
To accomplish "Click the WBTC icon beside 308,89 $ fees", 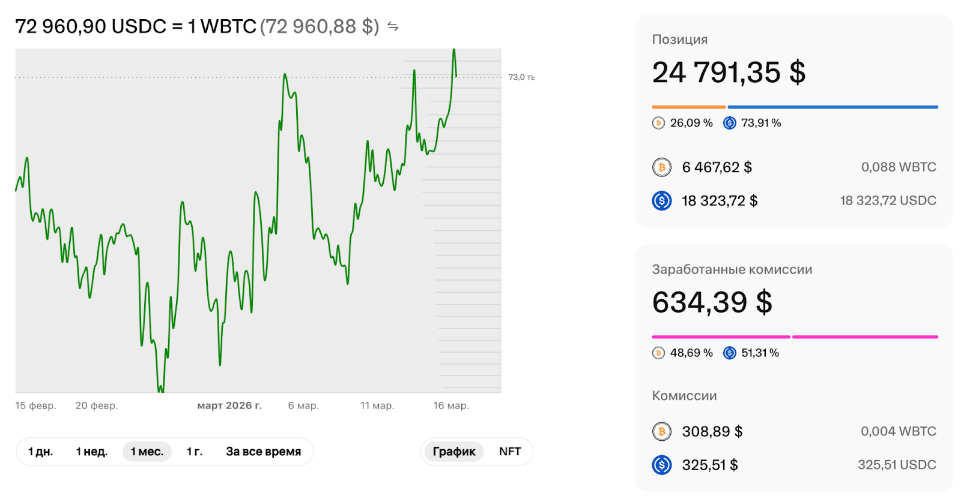I will pyautogui.click(x=662, y=431).
